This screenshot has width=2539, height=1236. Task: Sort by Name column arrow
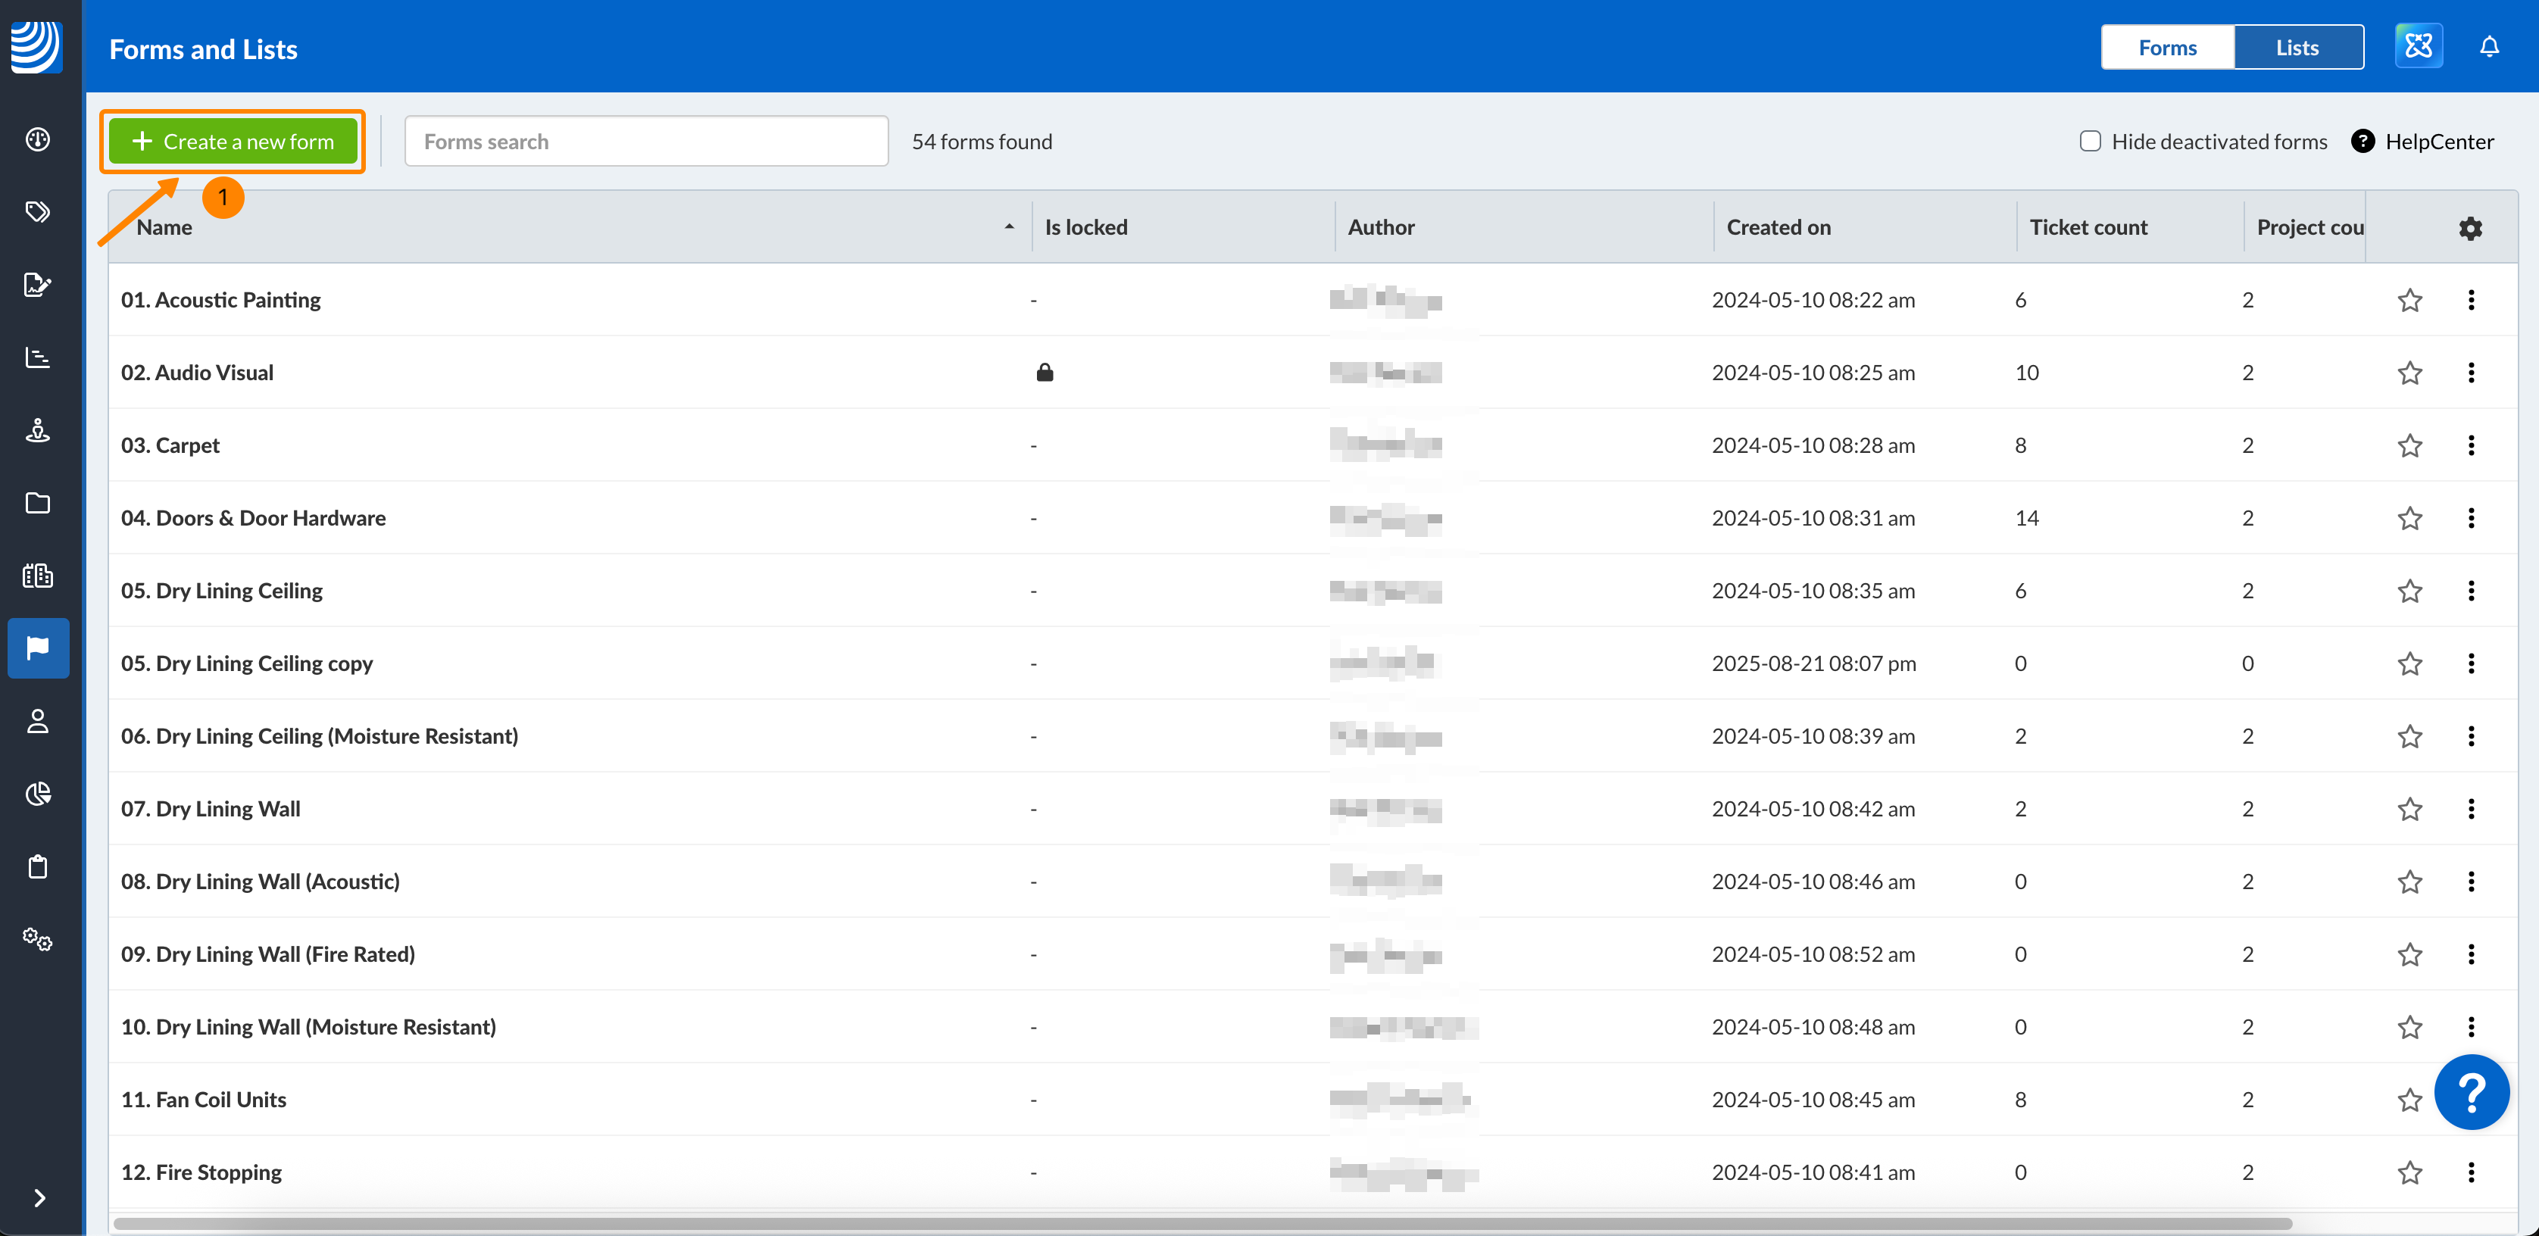[x=1008, y=226]
